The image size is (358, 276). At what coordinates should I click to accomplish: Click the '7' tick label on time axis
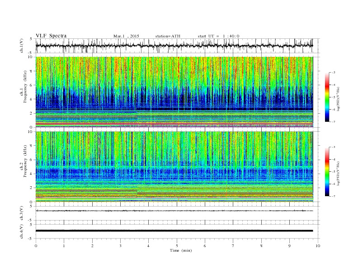point(233,246)
